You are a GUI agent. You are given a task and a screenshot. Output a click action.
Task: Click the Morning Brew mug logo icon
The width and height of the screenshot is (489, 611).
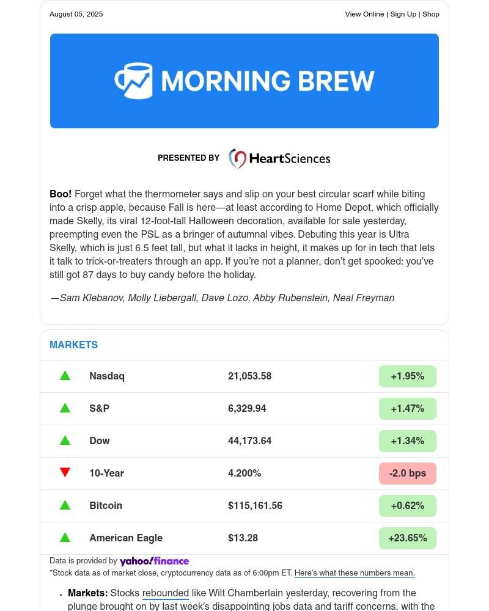[x=133, y=81]
